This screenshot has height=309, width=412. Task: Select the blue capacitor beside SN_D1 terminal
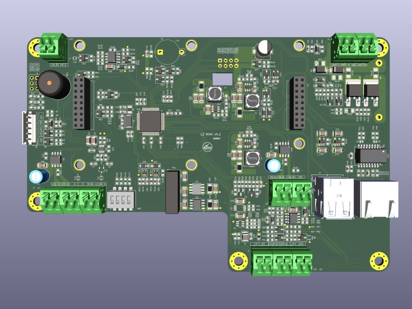(x=273, y=166)
